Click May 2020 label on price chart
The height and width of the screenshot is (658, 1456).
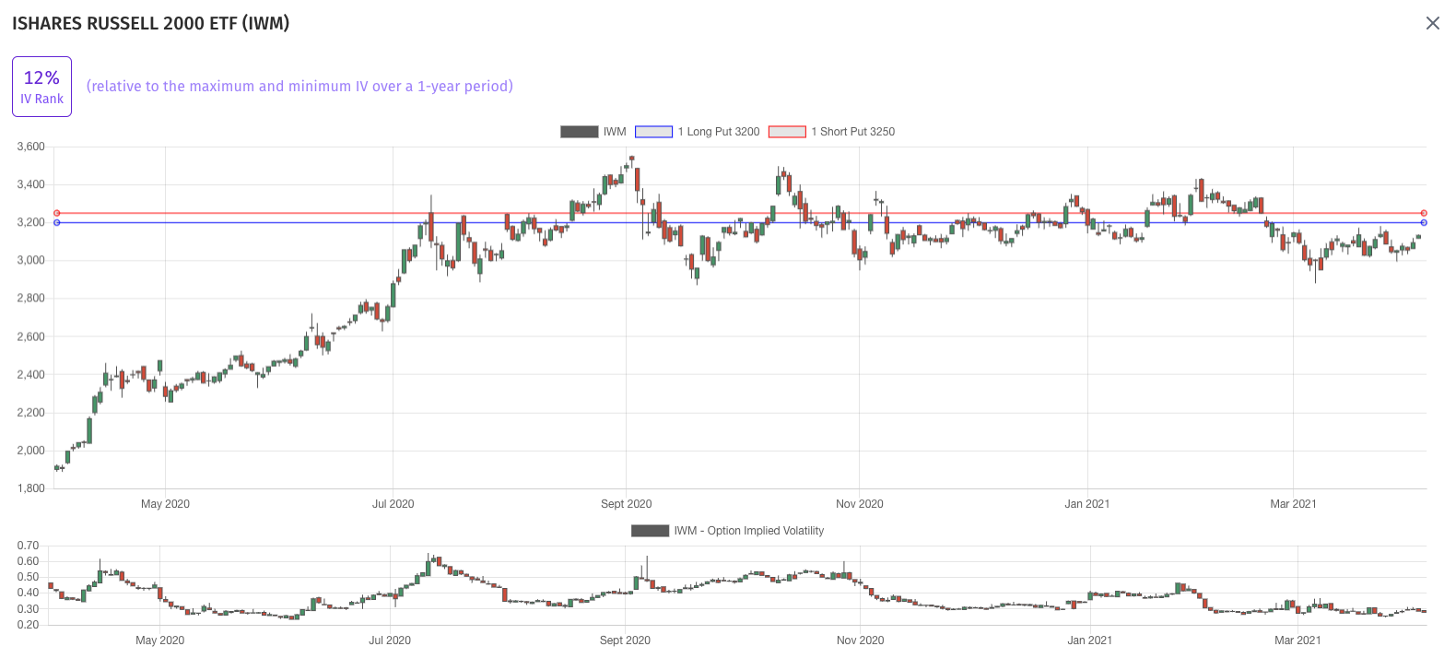point(165,504)
